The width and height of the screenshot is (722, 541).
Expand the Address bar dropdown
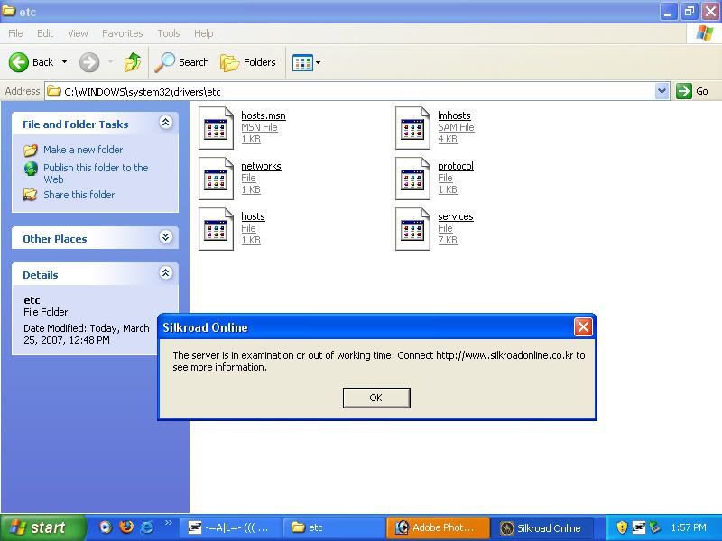(x=662, y=91)
